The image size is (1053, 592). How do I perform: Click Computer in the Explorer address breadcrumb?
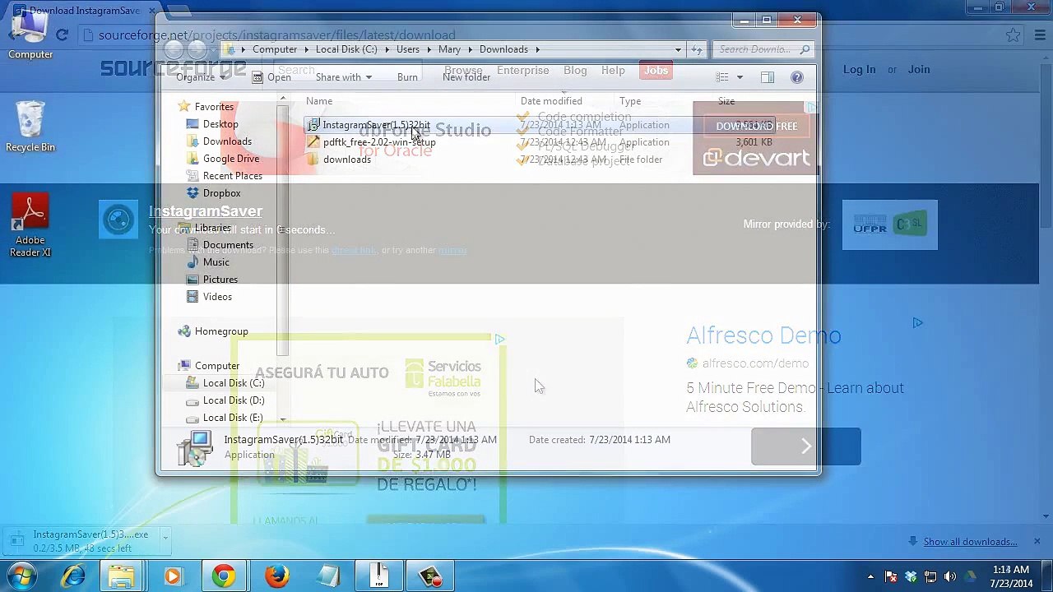275,49
